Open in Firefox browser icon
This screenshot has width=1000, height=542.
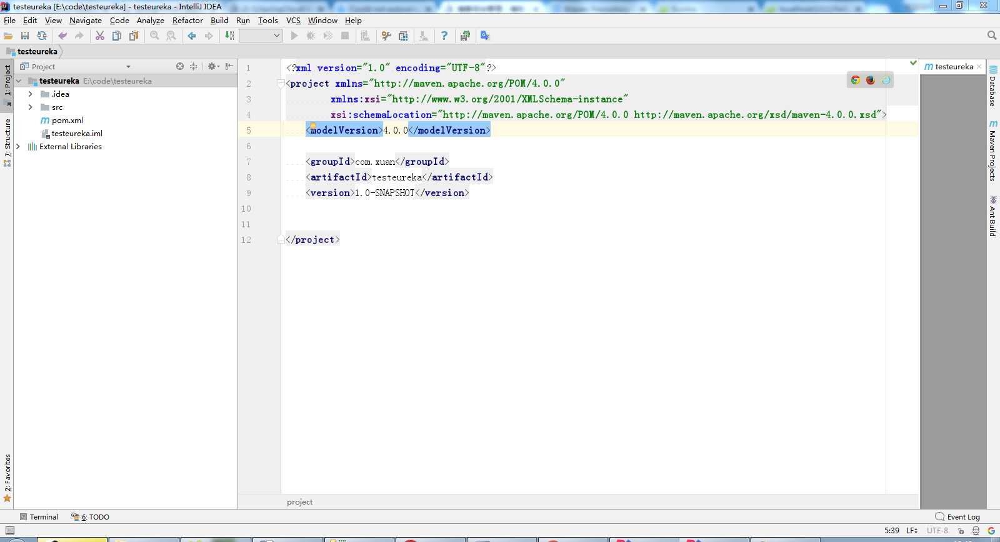point(871,80)
